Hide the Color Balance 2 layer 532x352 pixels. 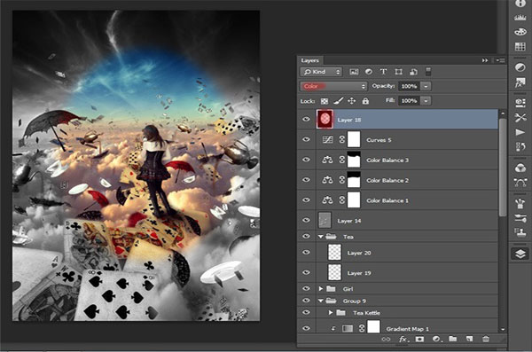(x=306, y=180)
